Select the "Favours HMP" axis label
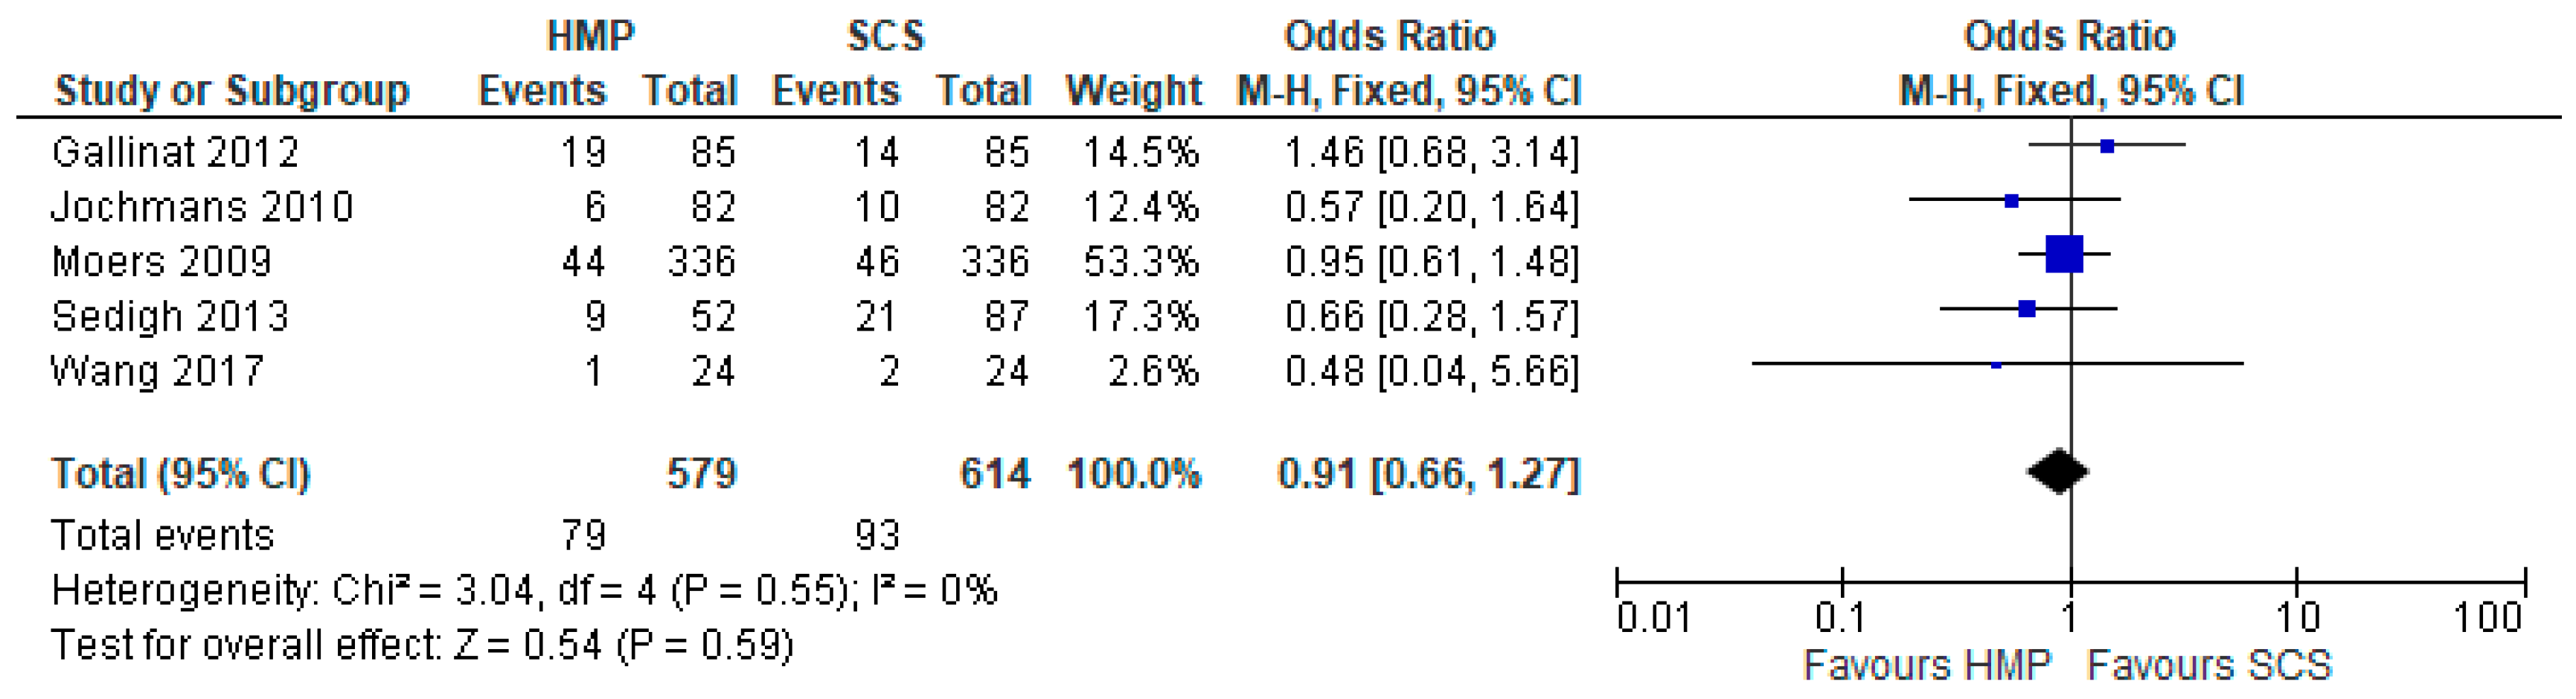The height and width of the screenshot is (699, 2576). click(x=1927, y=665)
